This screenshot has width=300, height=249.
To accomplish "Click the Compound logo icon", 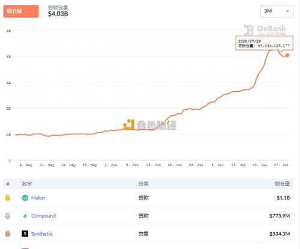I will 25,216.
